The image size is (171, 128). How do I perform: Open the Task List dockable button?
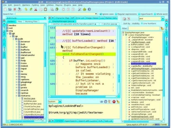point(108,121)
